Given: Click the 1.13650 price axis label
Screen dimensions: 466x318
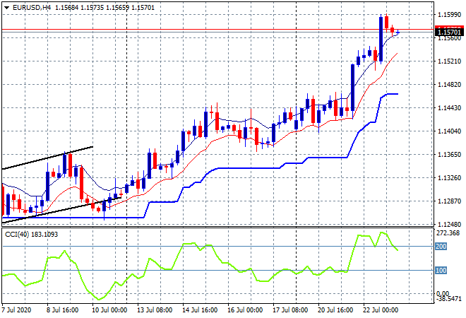Looking at the screenshot, I should pos(449,154).
